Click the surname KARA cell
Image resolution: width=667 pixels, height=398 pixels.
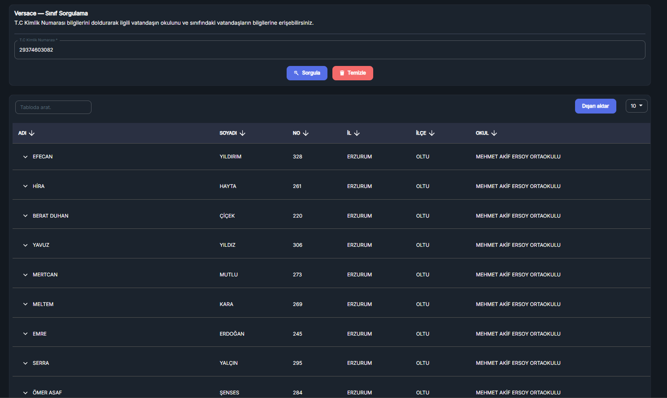227,304
